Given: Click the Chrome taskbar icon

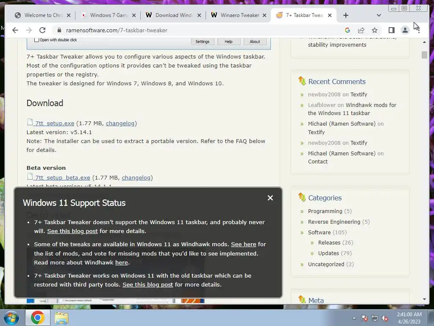Looking at the screenshot, I should click(x=38, y=318).
